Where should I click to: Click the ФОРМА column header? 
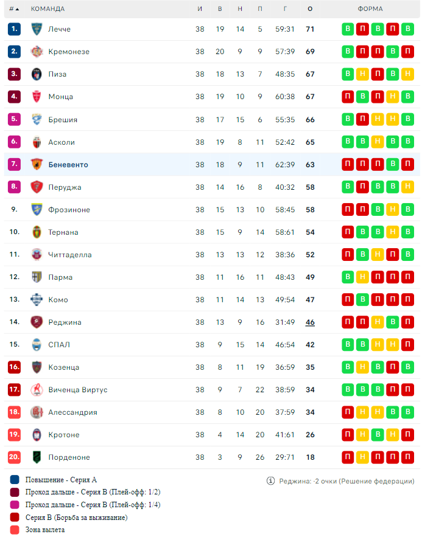coord(370,9)
